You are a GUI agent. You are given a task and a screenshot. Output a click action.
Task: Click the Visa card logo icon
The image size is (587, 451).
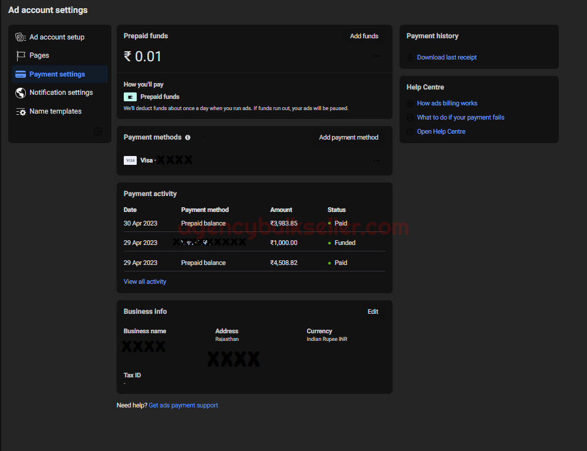130,160
